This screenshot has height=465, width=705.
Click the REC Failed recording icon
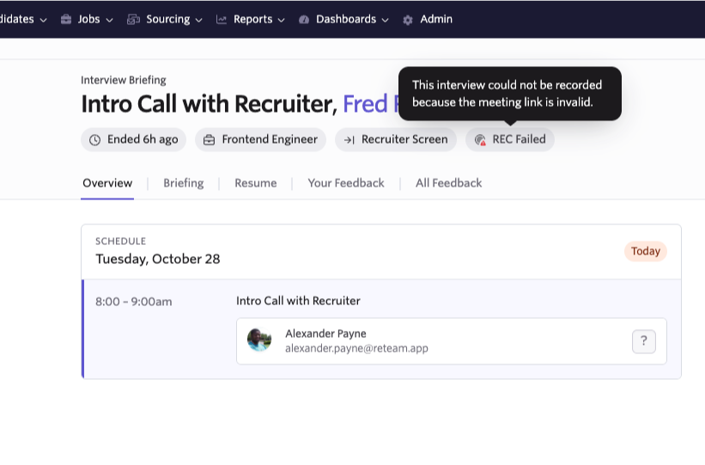(x=480, y=140)
